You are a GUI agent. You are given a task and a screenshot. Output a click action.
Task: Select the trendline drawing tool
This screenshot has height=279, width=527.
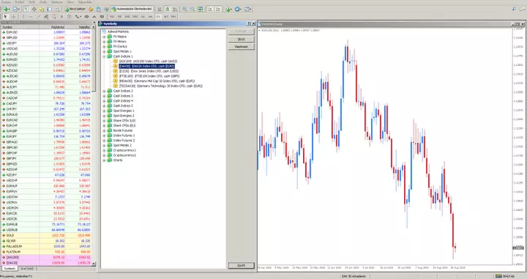pos(39,16)
